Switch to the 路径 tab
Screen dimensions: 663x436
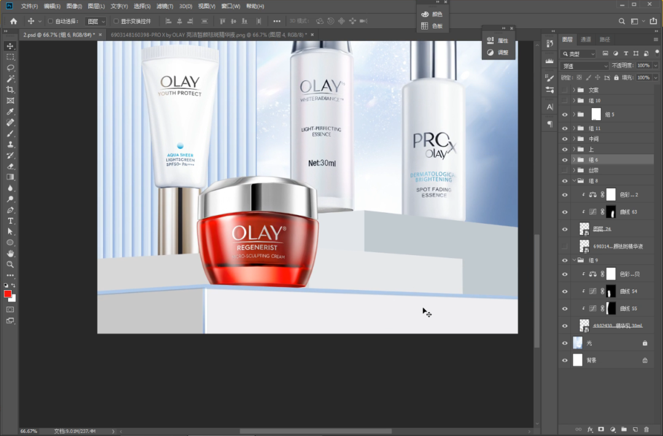tap(605, 39)
